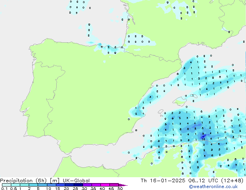Click the "(12+48)" forecast offset text
Screen dimensions: 246x190
pyautogui.click(x=232, y=181)
